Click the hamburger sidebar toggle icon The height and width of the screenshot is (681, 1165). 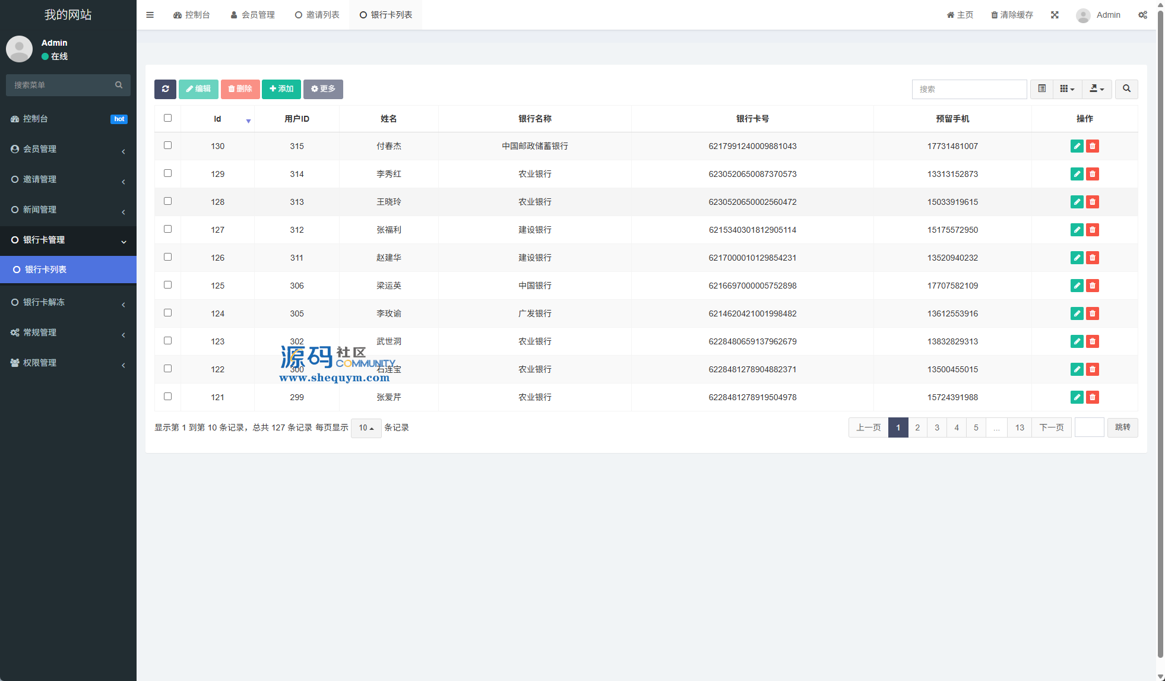[x=150, y=15]
